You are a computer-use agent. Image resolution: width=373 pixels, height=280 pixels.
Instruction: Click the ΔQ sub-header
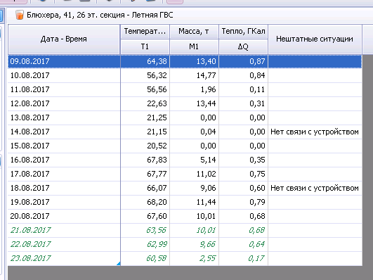243,46
